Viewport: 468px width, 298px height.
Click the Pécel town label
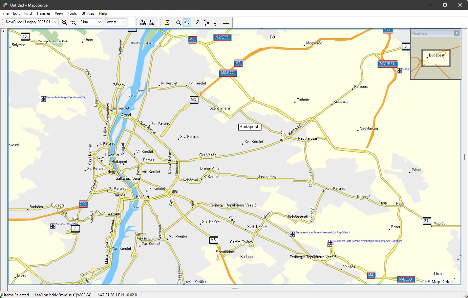(x=416, y=170)
